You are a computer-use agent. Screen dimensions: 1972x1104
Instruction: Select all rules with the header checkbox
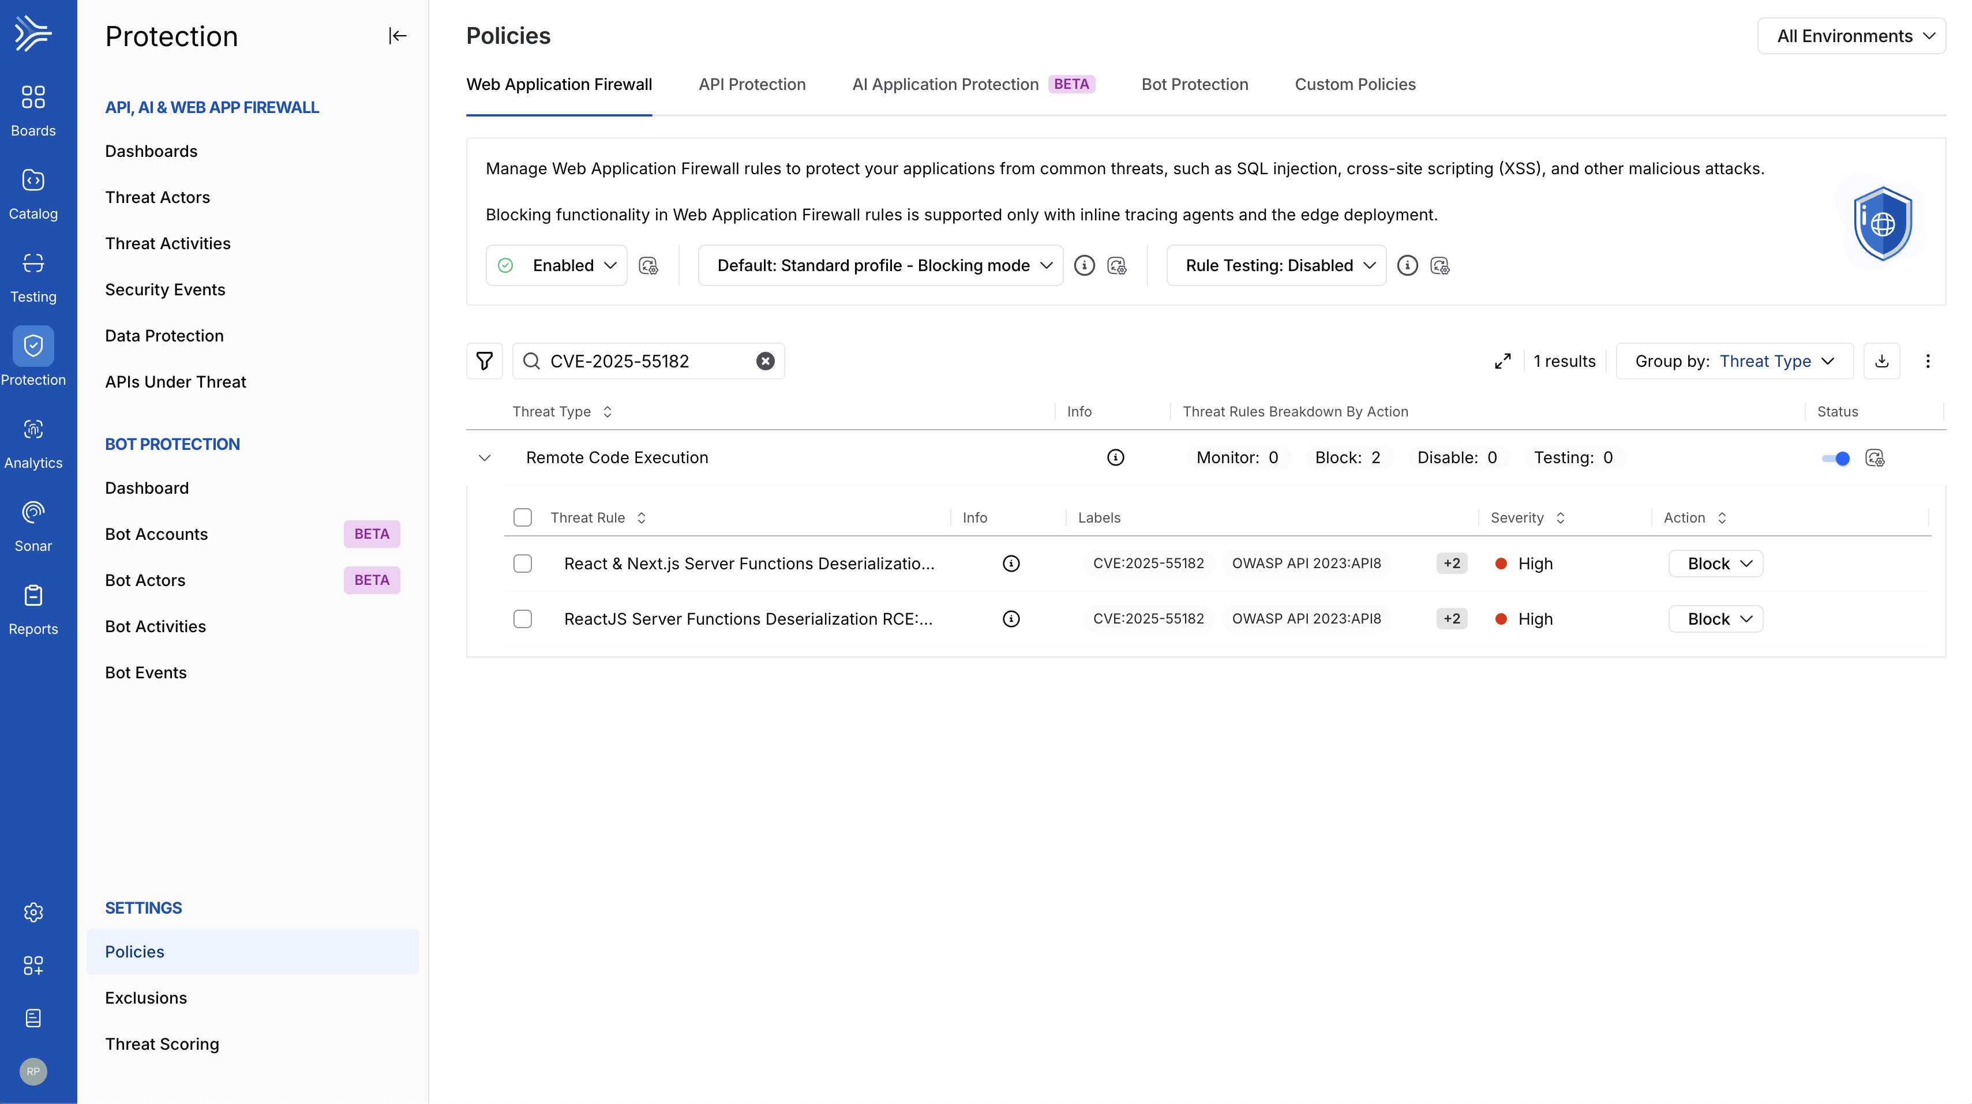click(x=523, y=517)
